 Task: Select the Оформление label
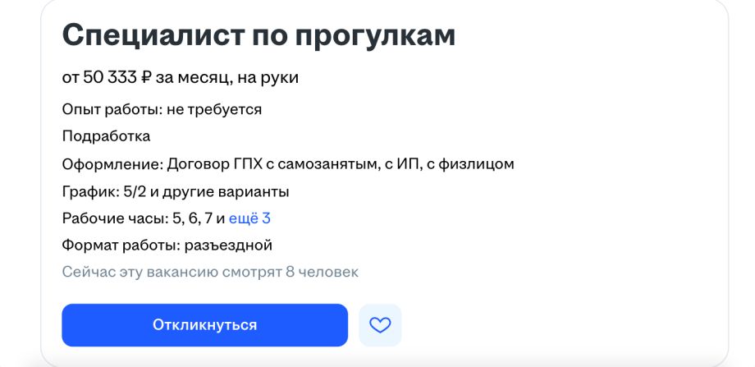tap(112, 164)
